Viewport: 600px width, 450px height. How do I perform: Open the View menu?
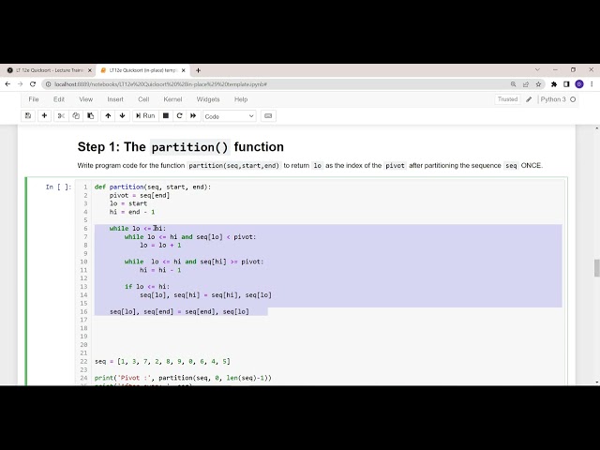[x=85, y=99]
